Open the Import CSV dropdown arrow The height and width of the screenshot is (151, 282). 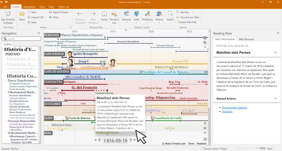point(47,17)
